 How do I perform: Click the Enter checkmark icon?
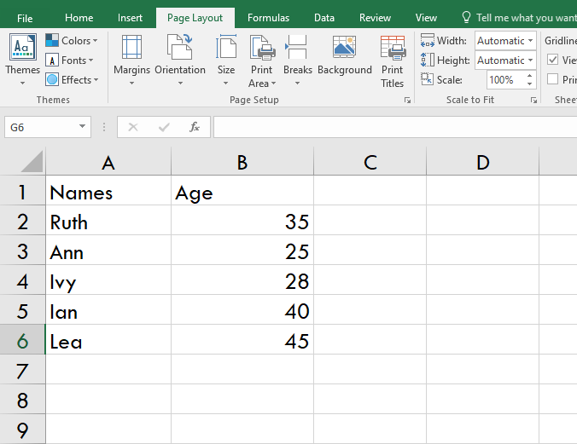point(164,127)
